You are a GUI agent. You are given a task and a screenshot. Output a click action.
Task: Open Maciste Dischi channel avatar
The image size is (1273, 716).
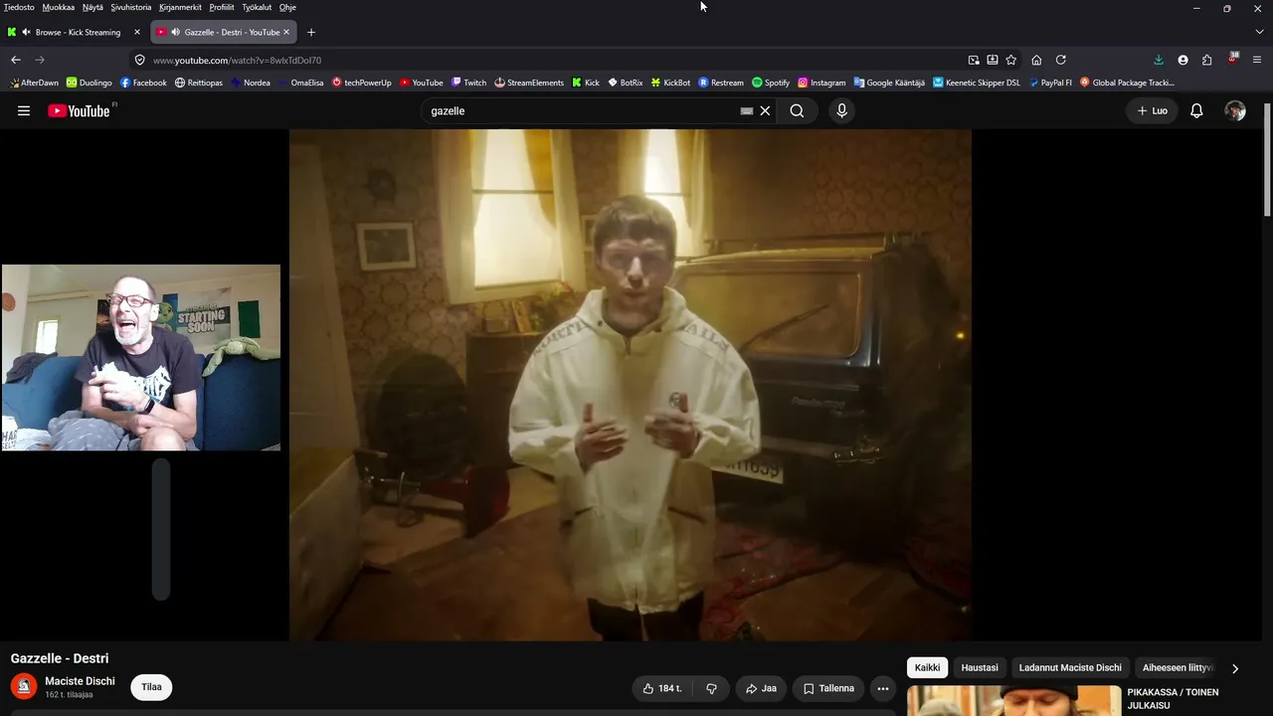click(x=24, y=686)
